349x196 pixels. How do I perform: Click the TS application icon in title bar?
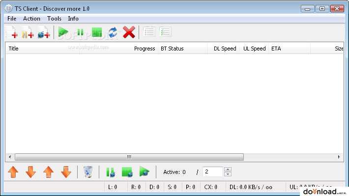click(x=9, y=8)
